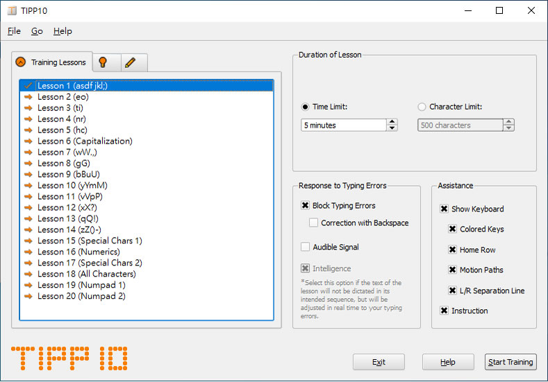Select Lesson 3 (ti)
This screenshot has height=382, width=548.
(x=147, y=107)
